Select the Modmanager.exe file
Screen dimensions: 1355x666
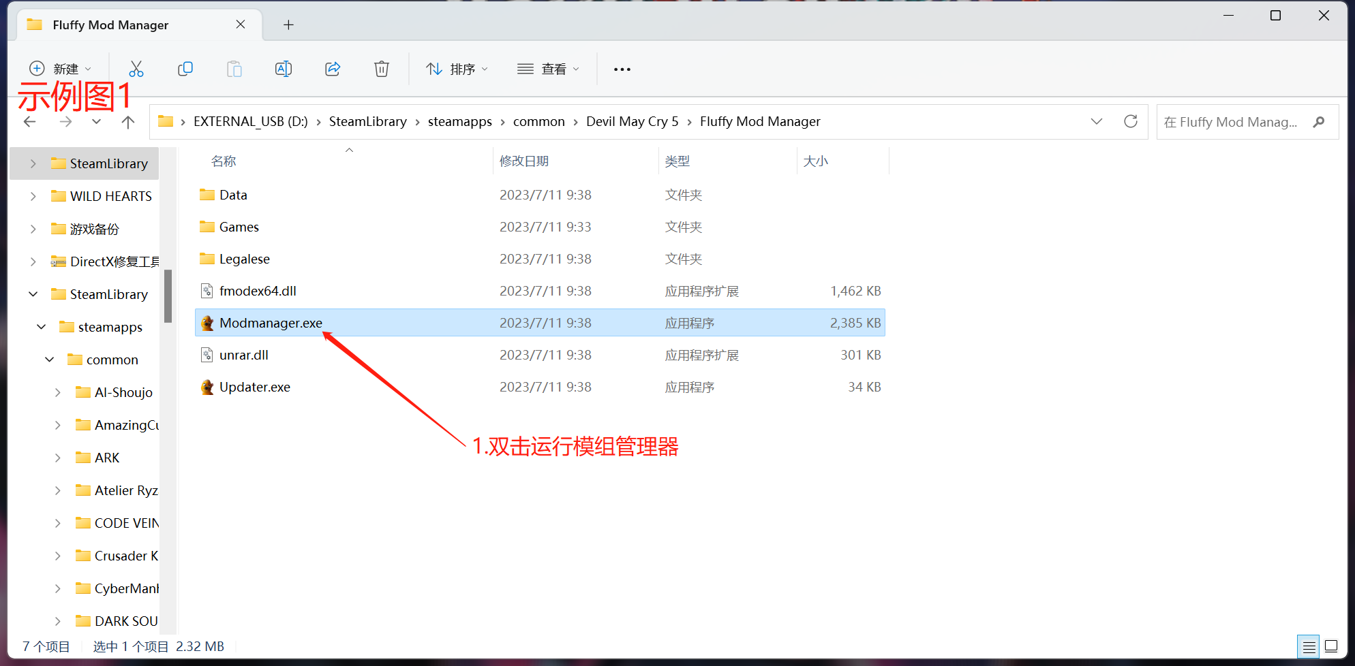pyautogui.click(x=271, y=323)
